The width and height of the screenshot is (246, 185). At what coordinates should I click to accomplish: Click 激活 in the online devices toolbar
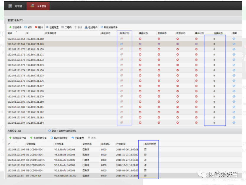(x=92, y=138)
